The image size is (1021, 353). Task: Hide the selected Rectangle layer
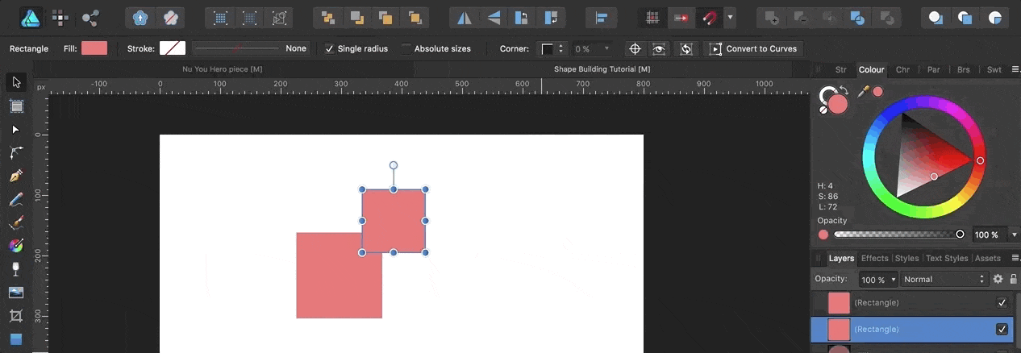[1002, 330]
